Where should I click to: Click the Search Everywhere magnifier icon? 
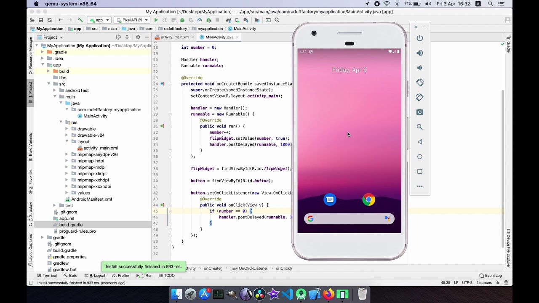[x=277, y=20]
